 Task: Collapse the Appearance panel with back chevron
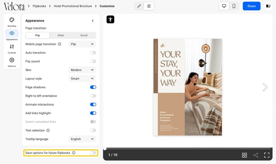pos(93,21)
